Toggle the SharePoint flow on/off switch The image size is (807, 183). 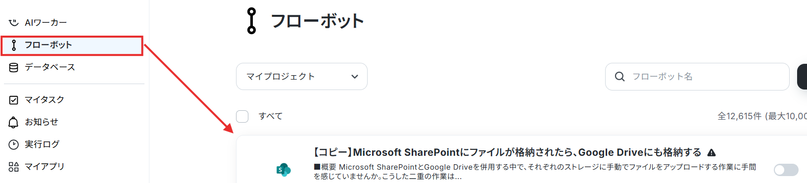point(786,170)
